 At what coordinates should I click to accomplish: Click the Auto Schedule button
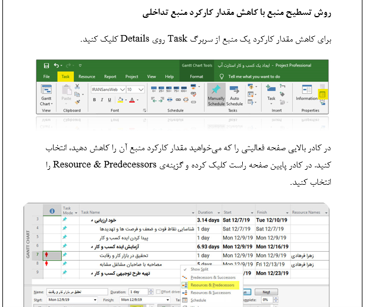234,95
